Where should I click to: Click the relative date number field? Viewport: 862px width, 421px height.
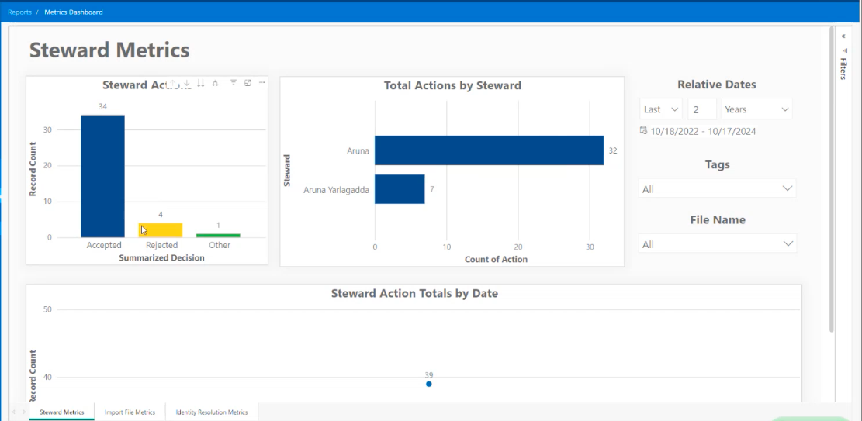(x=702, y=109)
